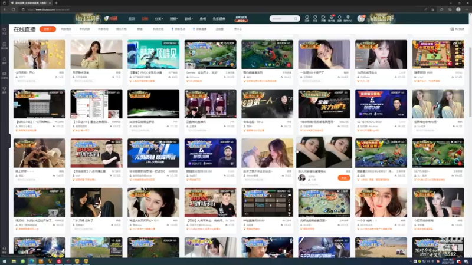The width and height of the screenshot is (472, 265).
Task: Filter by 科技文化 category tab
Action: (x=158, y=29)
